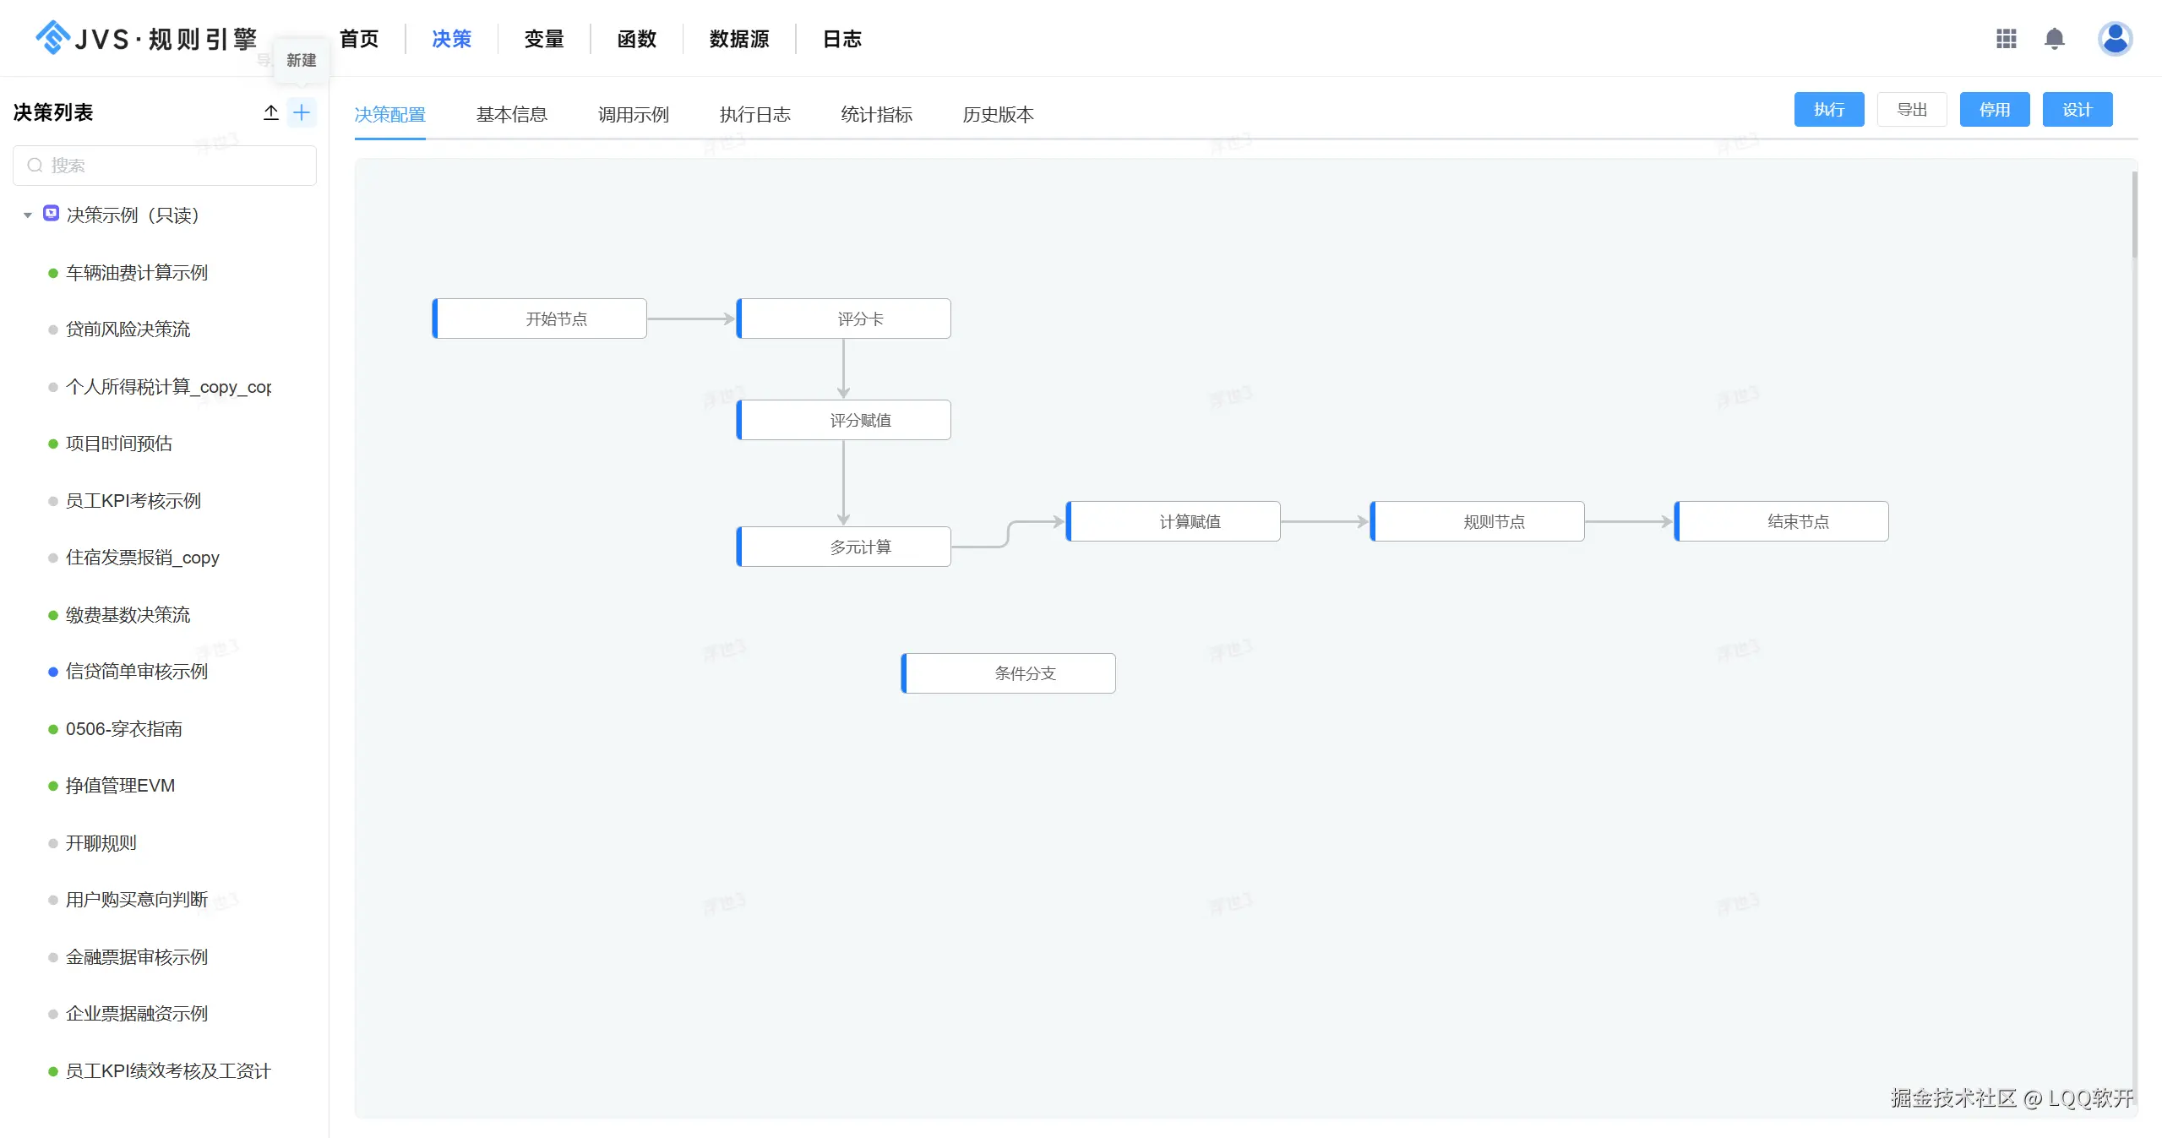Screen dimensions: 2162x1138
Task: Open the apps grid icon
Action: (2006, 39)
